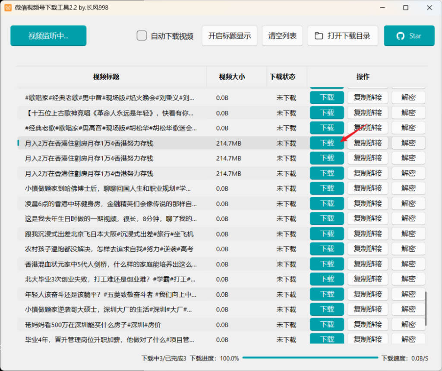Click the 开启标题显示 button

[229, 36]
